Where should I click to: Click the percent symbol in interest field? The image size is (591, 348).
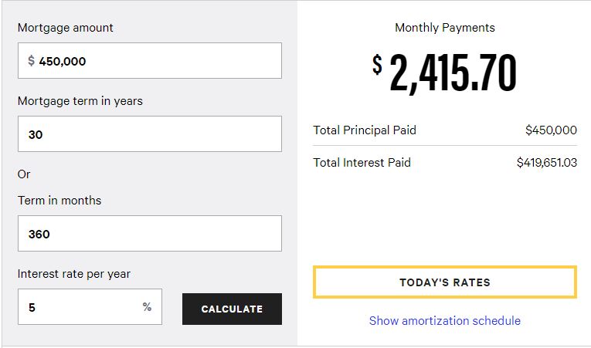click(147, 307)
